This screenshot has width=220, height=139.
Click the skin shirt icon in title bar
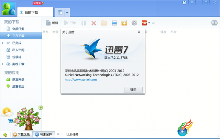coord(184,2)
